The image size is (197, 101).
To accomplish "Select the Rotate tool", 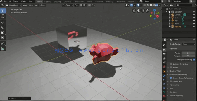I will pyautogui.click(x=3, y=27).
